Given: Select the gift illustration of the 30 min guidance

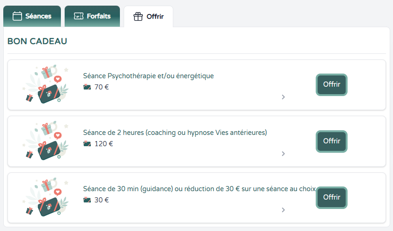Looking at the screenshot, I should tap(45, 198).
